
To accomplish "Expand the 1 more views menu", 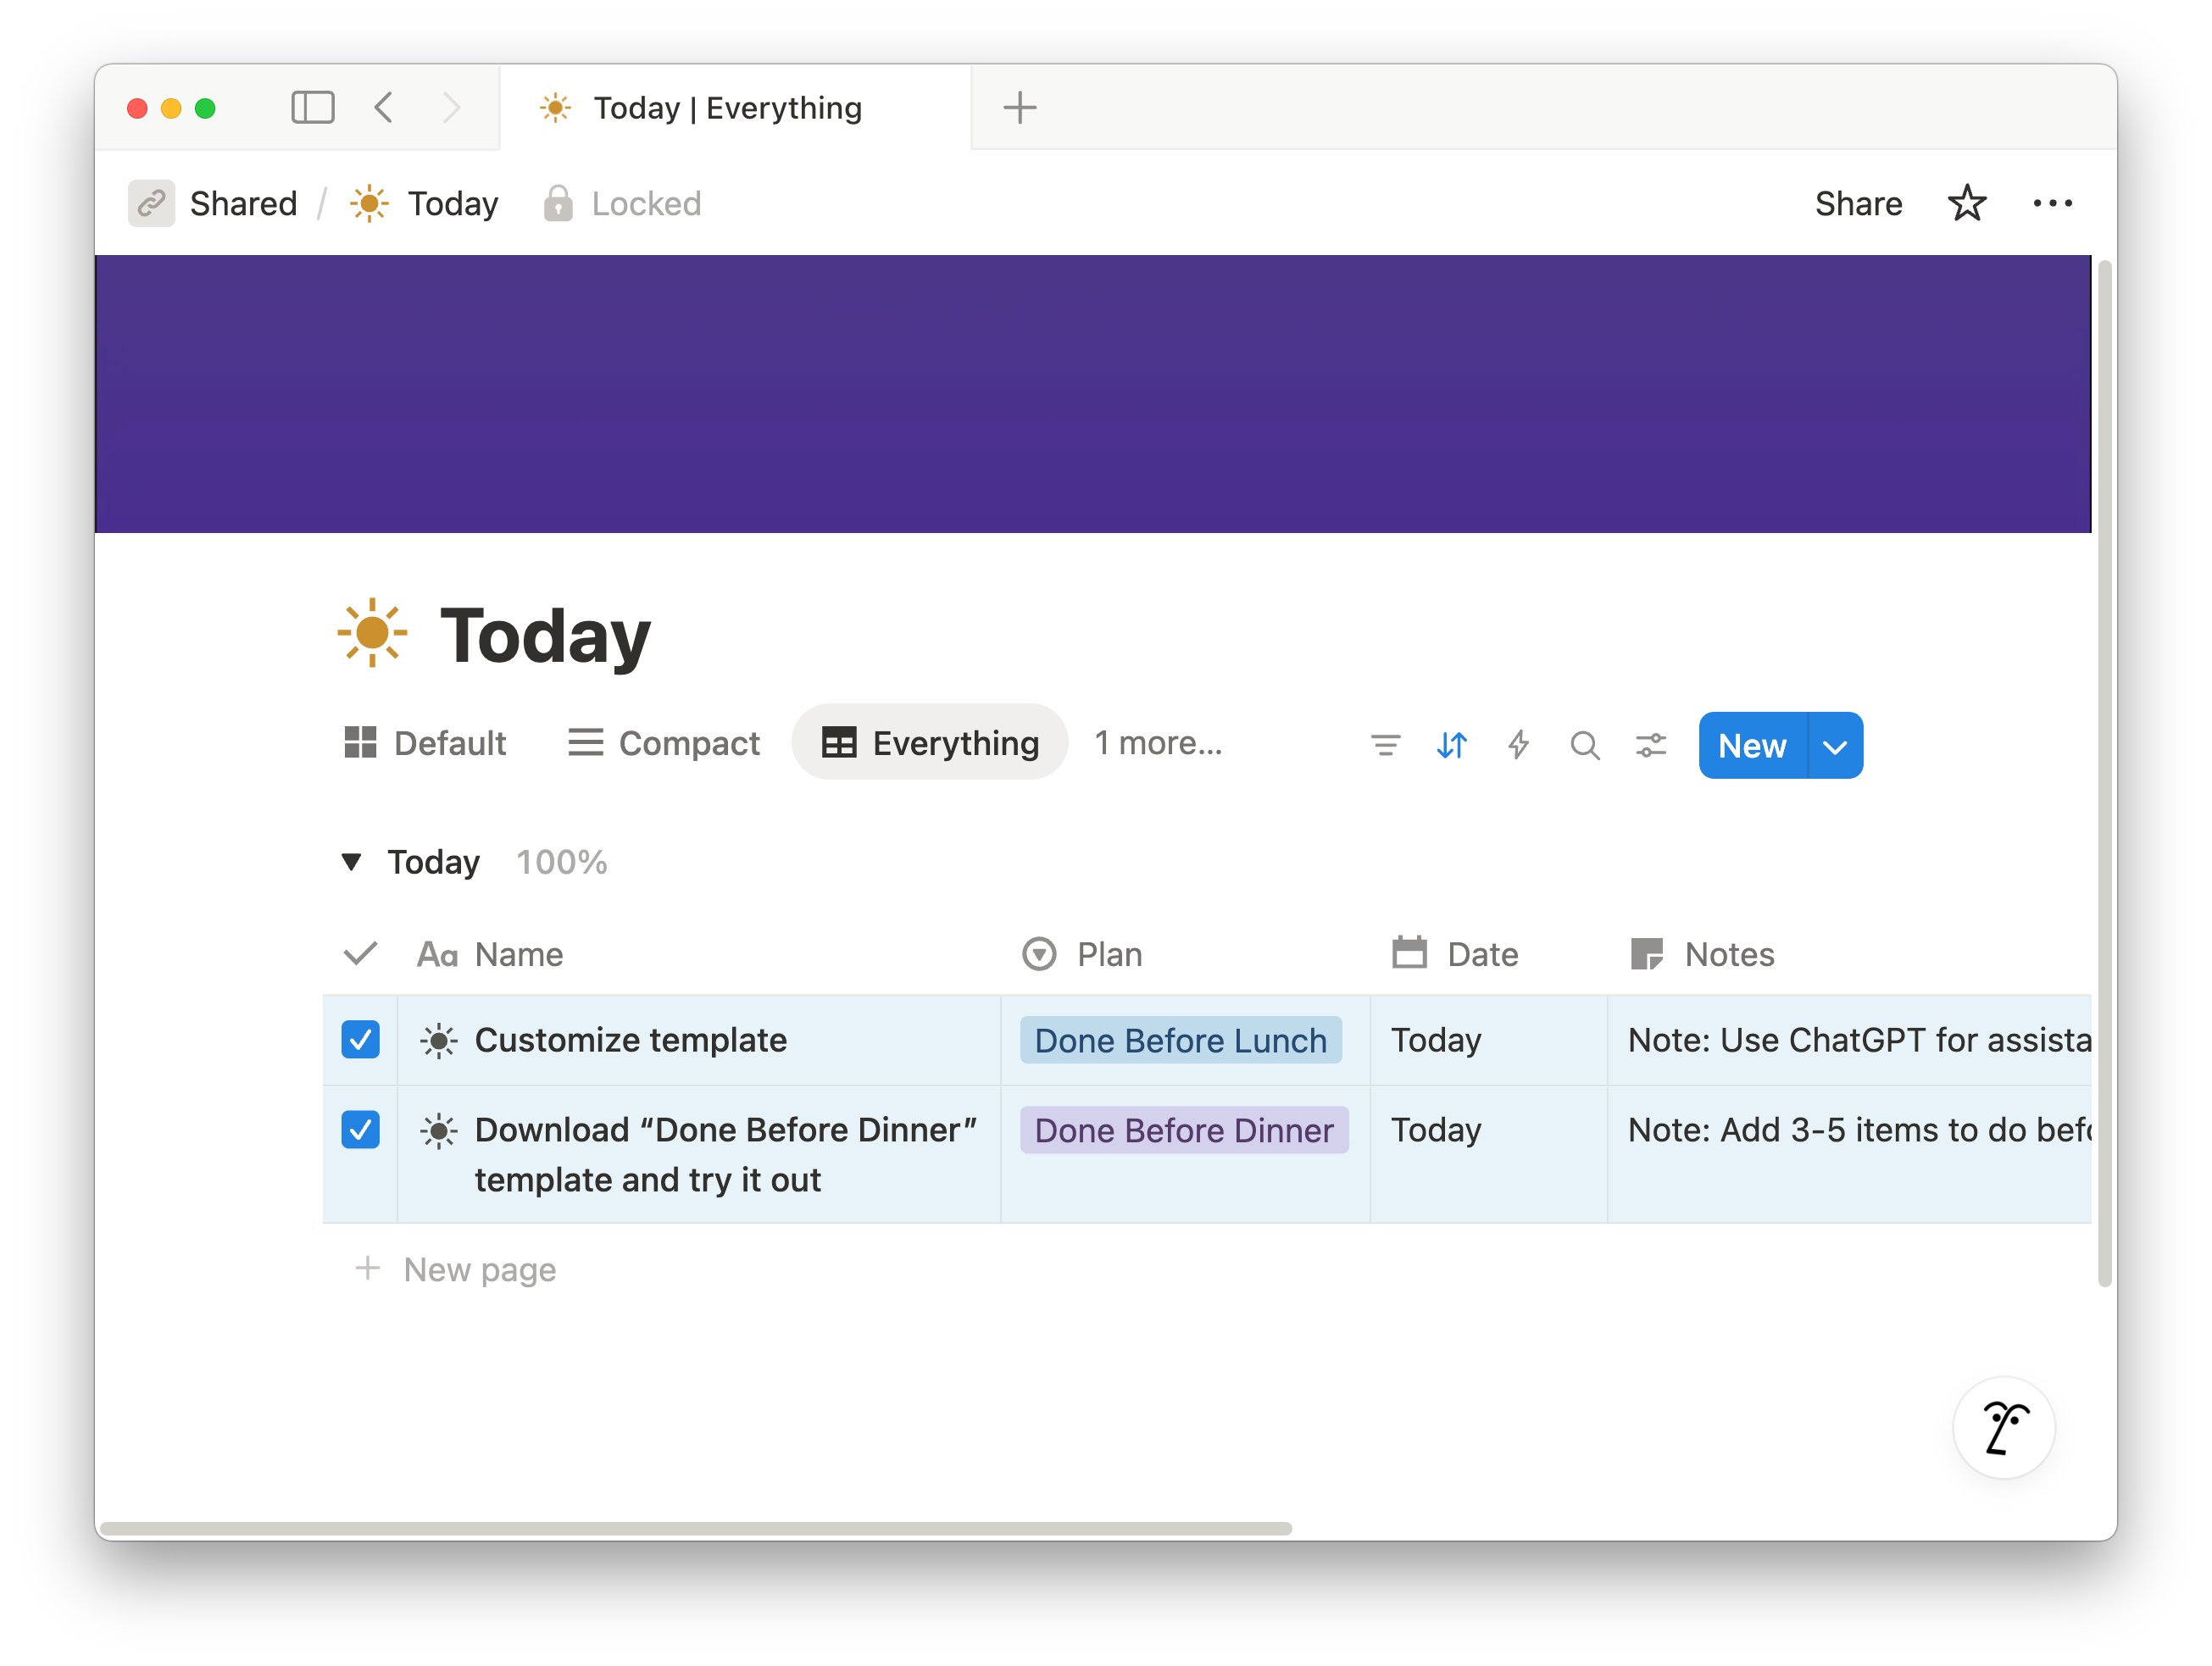I will point(1157,743).
